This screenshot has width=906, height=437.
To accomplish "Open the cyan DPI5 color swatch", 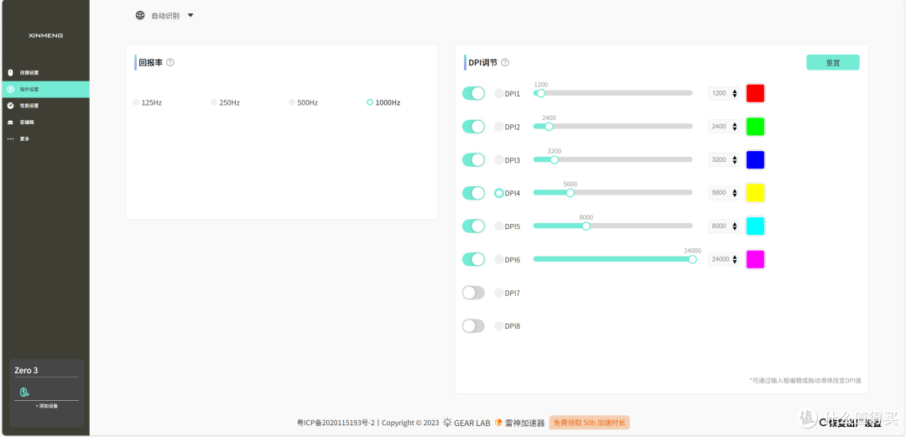I will (755, 226).
